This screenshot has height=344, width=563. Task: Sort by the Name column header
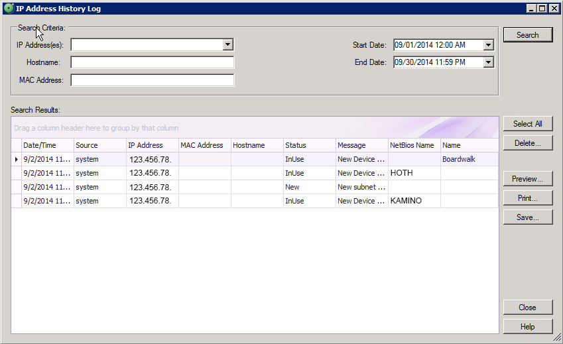(x=469, y=145)
